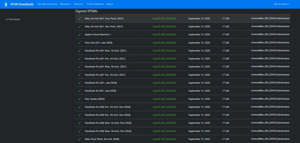
Task: Click IPSW filename in Apple Virtual Machine 1 row
Action: (x=270, y=34)
